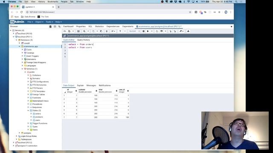This screenshot has width=273, height=153.
Task: Open a SQL file using the toolbar folder icon
Action: click(65, 31)
